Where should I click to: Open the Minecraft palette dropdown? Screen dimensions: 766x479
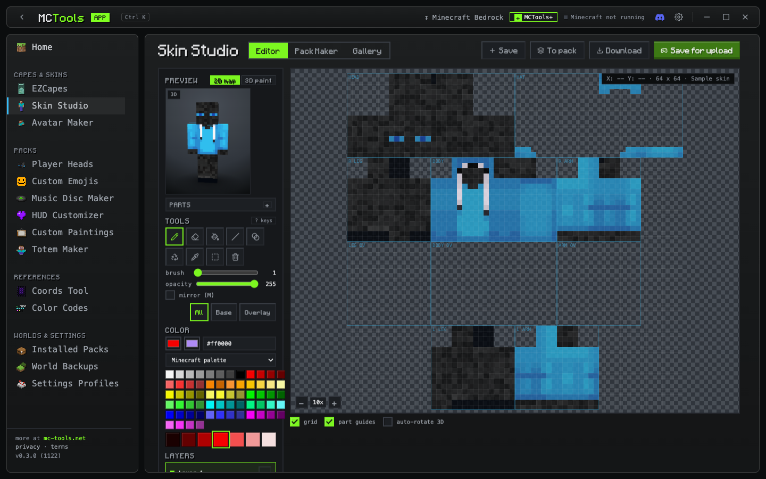pos(220,360)
